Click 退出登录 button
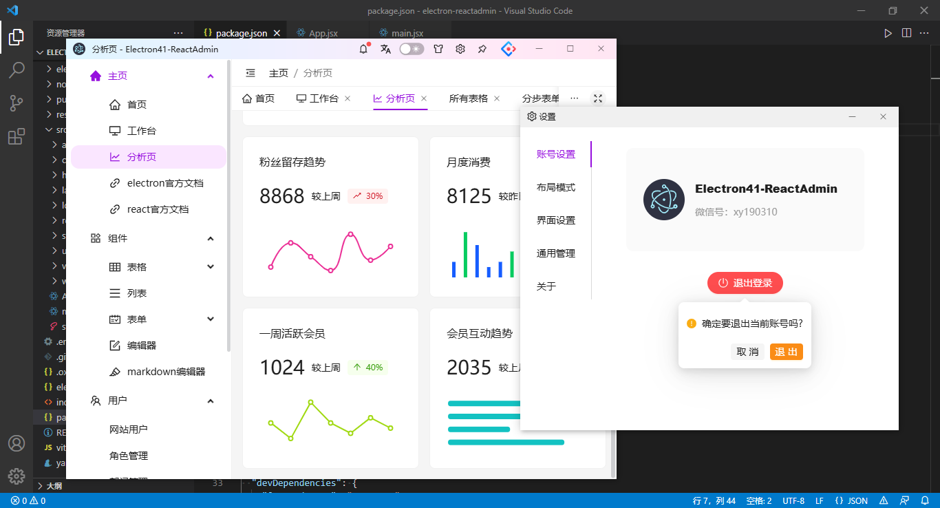Screen dimensions: 940x508 (745, 283)
